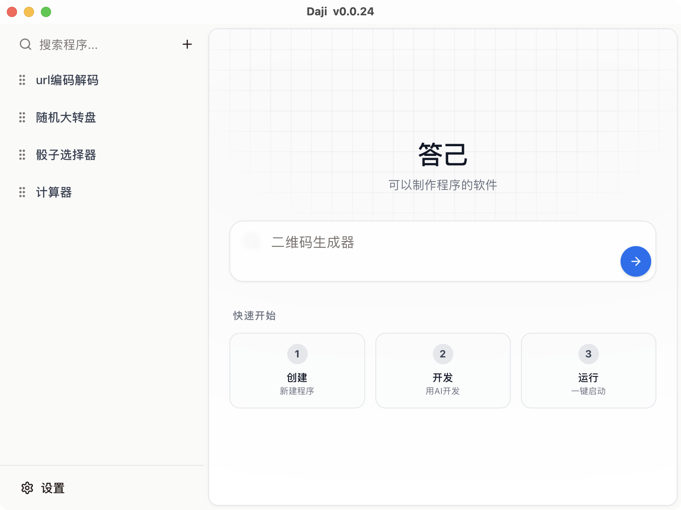681x510 pixels.
Task: Click the 可以制作程序的软件 subtitle
Action: point(443,185)
